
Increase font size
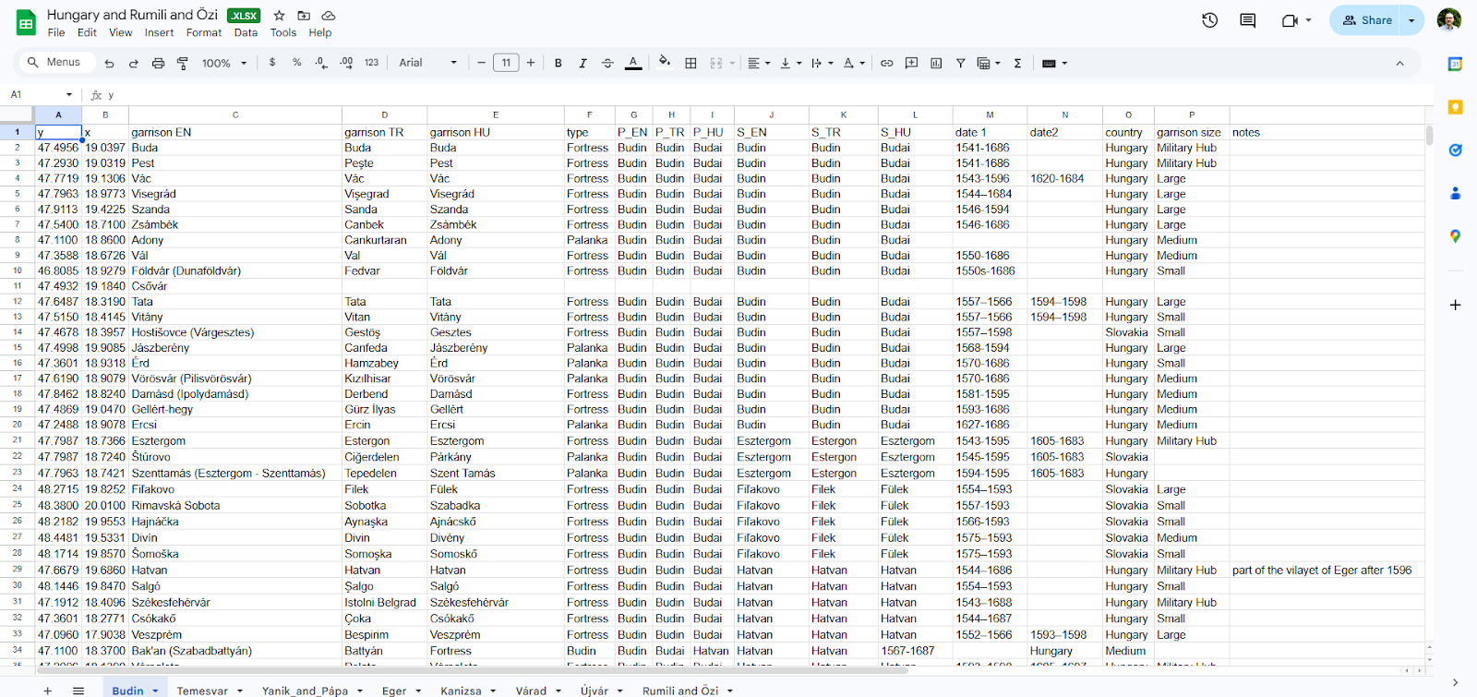pyautogui.click(x=531, y=63)
